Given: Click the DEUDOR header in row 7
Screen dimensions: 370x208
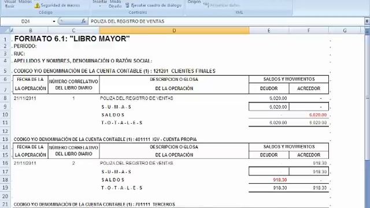Looking at the screenshot, I should (x=269, y=88).
